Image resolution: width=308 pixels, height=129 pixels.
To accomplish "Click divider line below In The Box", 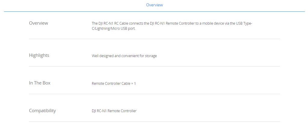I will point(154,94).
